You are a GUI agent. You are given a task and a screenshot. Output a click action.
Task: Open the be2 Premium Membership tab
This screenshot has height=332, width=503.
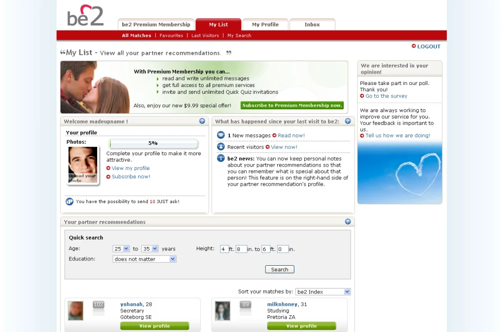156,24
